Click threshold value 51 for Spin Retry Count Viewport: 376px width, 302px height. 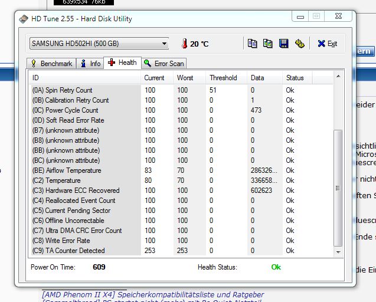tap(212, 90)
